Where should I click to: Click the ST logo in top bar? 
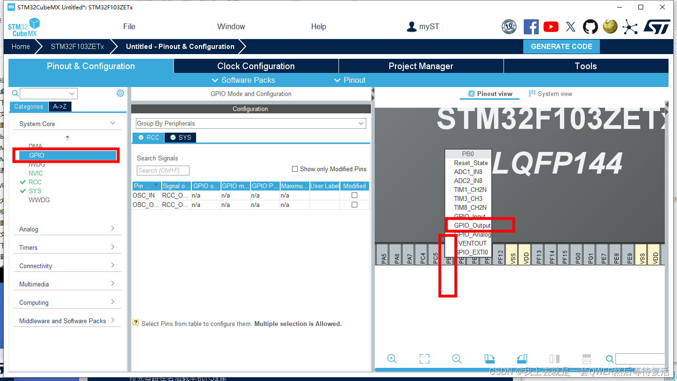click(657, 27)
